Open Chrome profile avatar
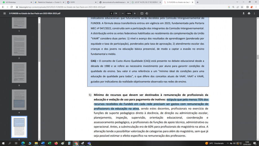Viewport: 259px width, 146px height. [252, 7]
